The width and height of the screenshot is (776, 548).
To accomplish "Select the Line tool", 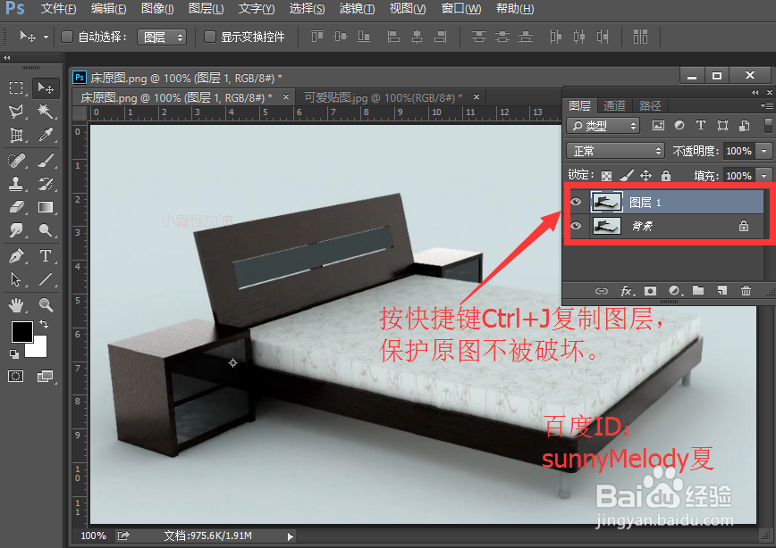I will coord(46,279).
